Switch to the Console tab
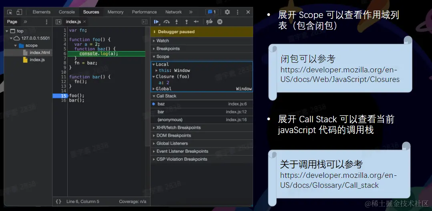 click(67, 12)
